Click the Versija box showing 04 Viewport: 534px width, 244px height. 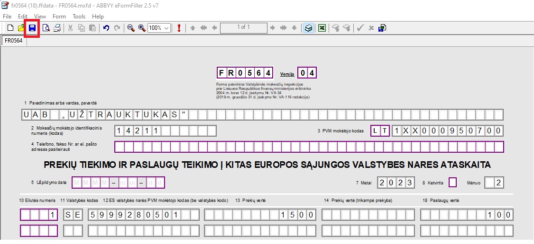coord(307,73)
